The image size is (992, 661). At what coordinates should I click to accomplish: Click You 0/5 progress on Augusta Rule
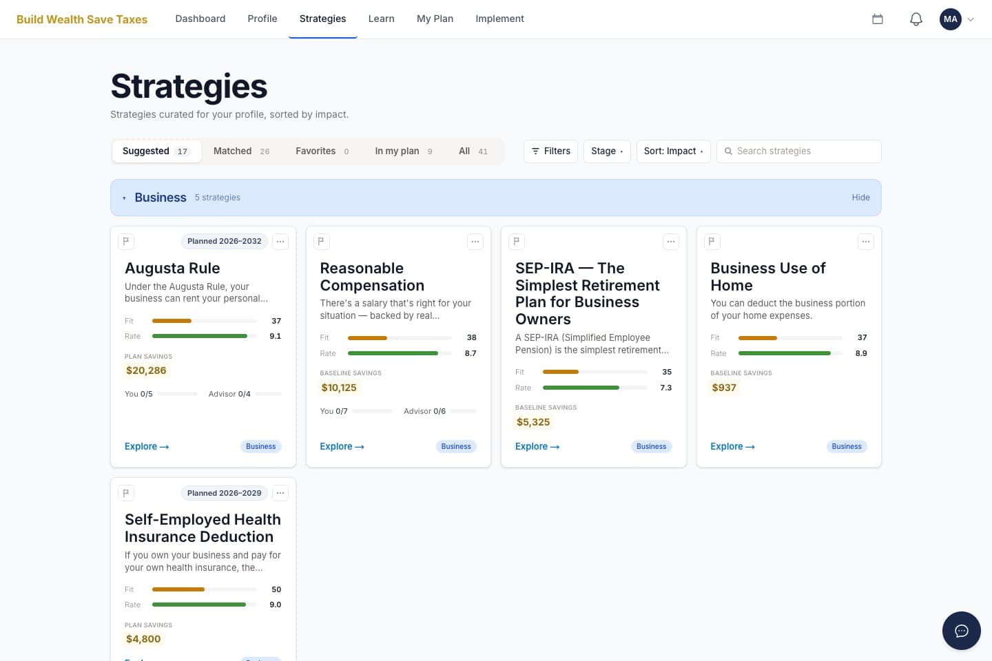click(x=161, y=394)
